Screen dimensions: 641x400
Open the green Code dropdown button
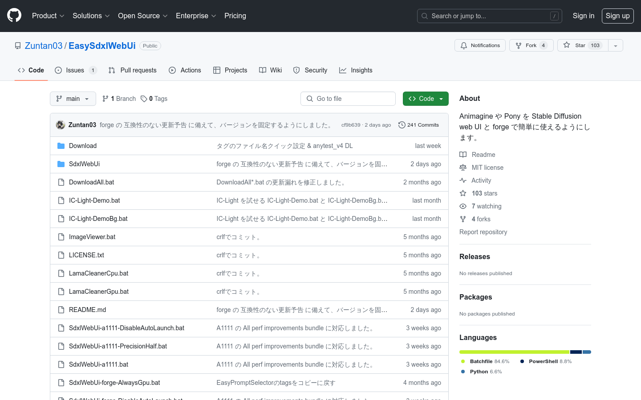pos(426,99)
